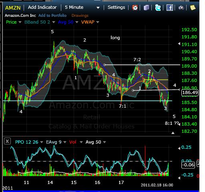
Task: Click left handle of upper white line
Action: point(105,65)
